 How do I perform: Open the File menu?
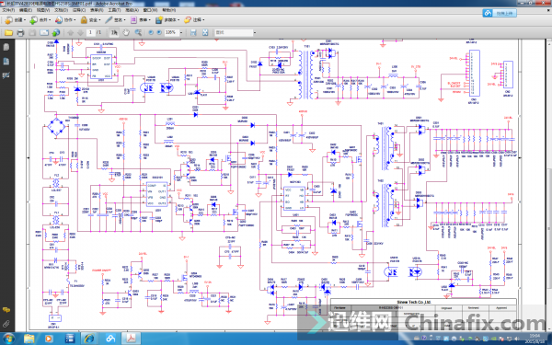click(8, 10)
